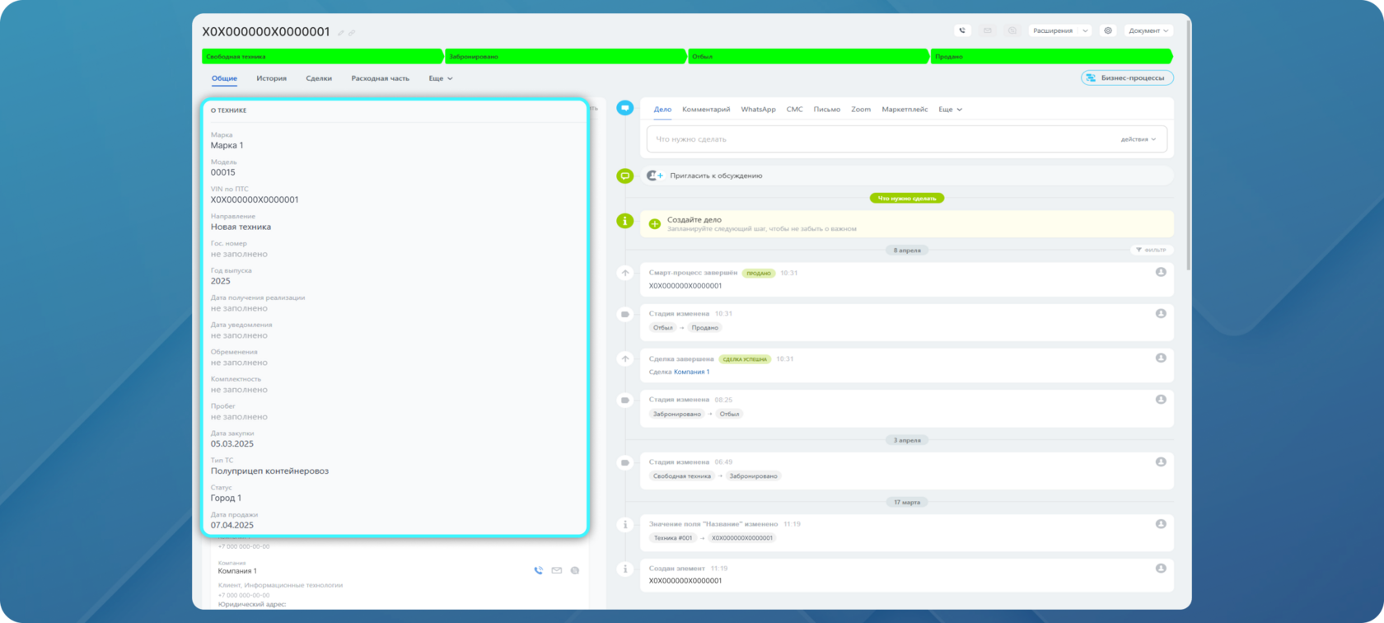The height and width of the screenshot is (623, 1384).
Task: Click tag icon beside Отбыл to Продано change
Action: pyautogui.click(x=625, y=314)
